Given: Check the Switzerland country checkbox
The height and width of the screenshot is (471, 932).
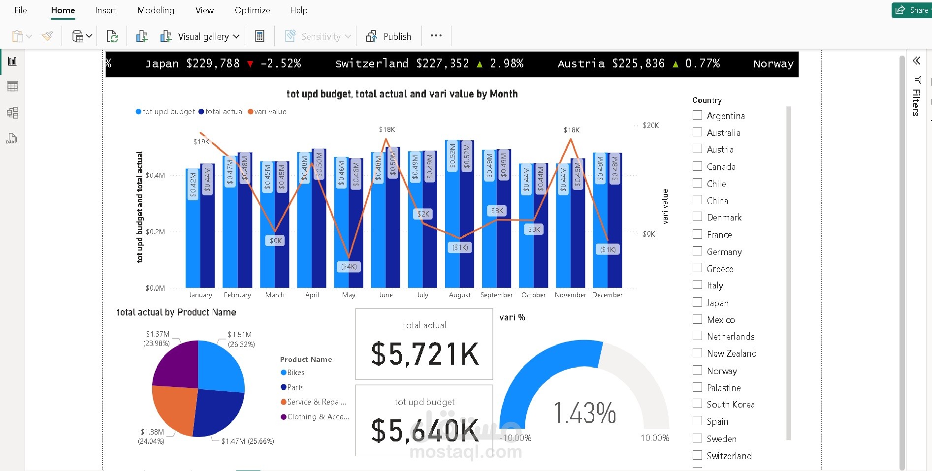Looking at the screenshot, I should coord(697,455).
